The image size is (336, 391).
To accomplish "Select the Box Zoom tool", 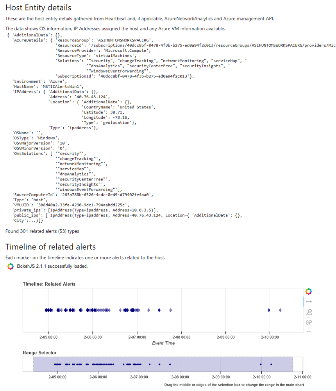I will pos(309,312).
